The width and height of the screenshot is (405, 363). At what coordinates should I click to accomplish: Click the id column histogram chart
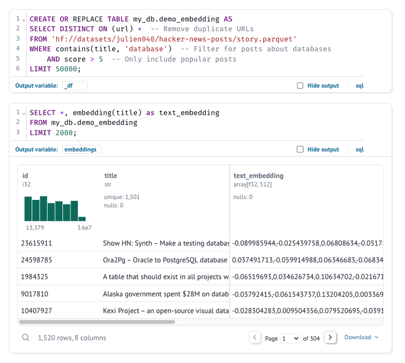coord(53,208)
